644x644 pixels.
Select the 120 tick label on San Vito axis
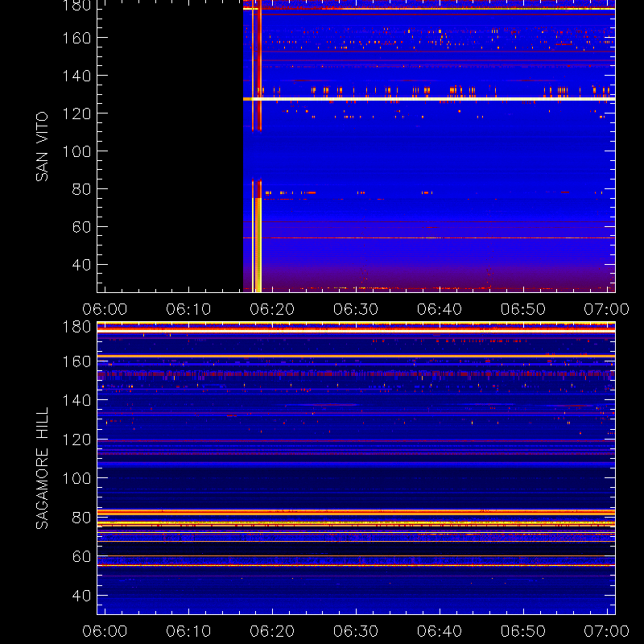pos(76,114)
